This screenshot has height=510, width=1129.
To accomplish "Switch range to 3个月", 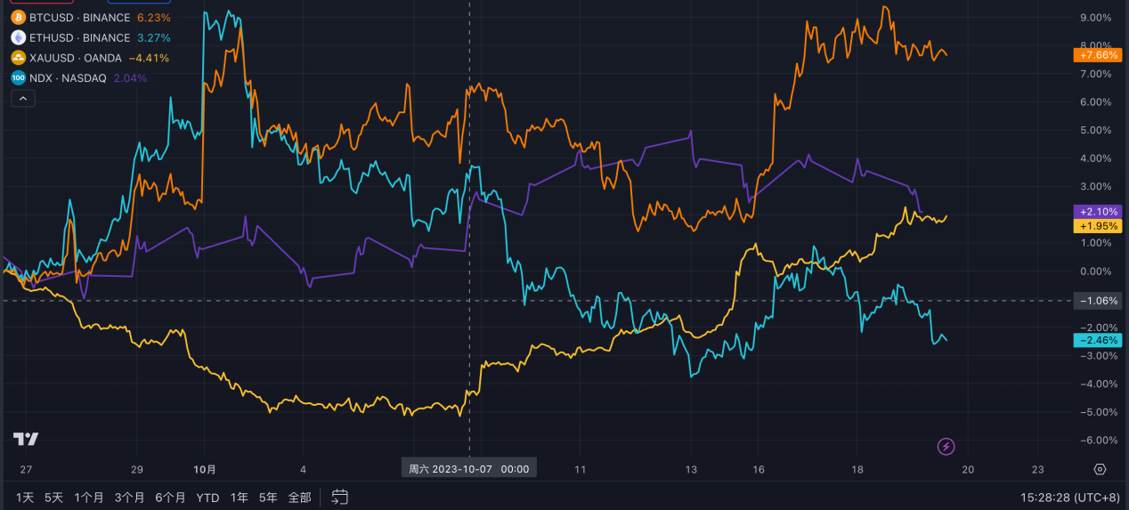I will coord(130,497).
